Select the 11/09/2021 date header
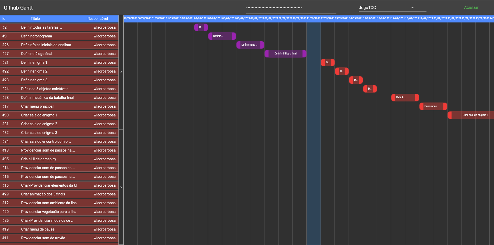494x245 pixels. pos(313,19)
